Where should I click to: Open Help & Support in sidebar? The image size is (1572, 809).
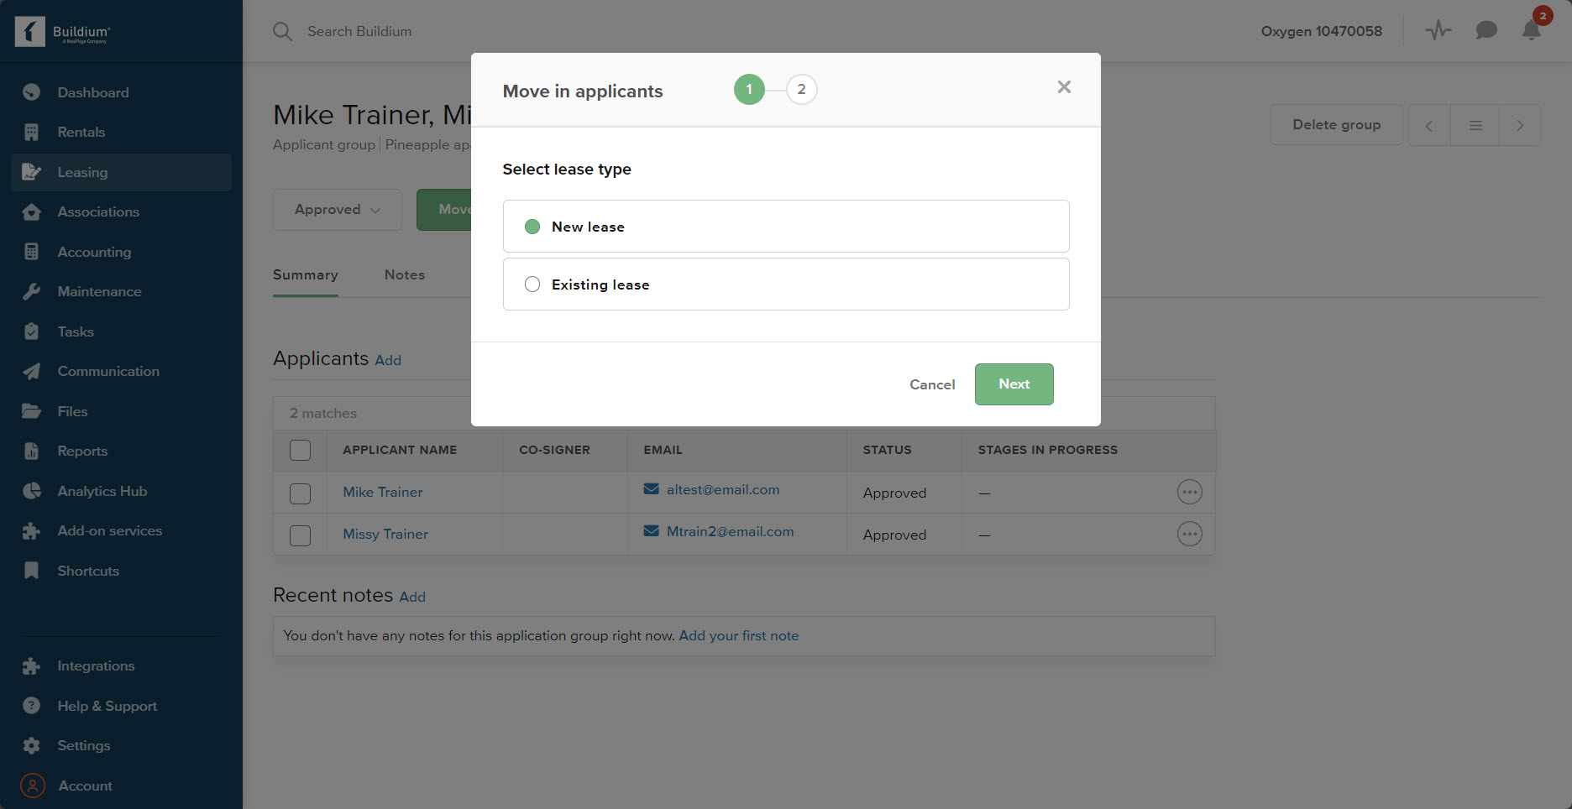[107, 706]
